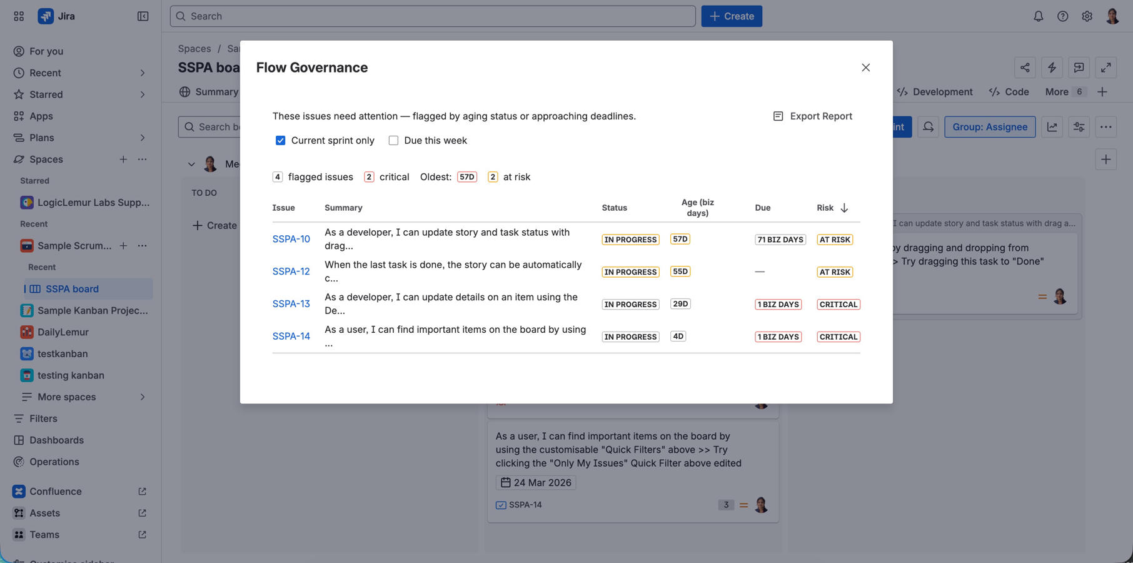
Task: Open the app switcher grid icon
Action: pyautogui.click(x=19, y=16)
